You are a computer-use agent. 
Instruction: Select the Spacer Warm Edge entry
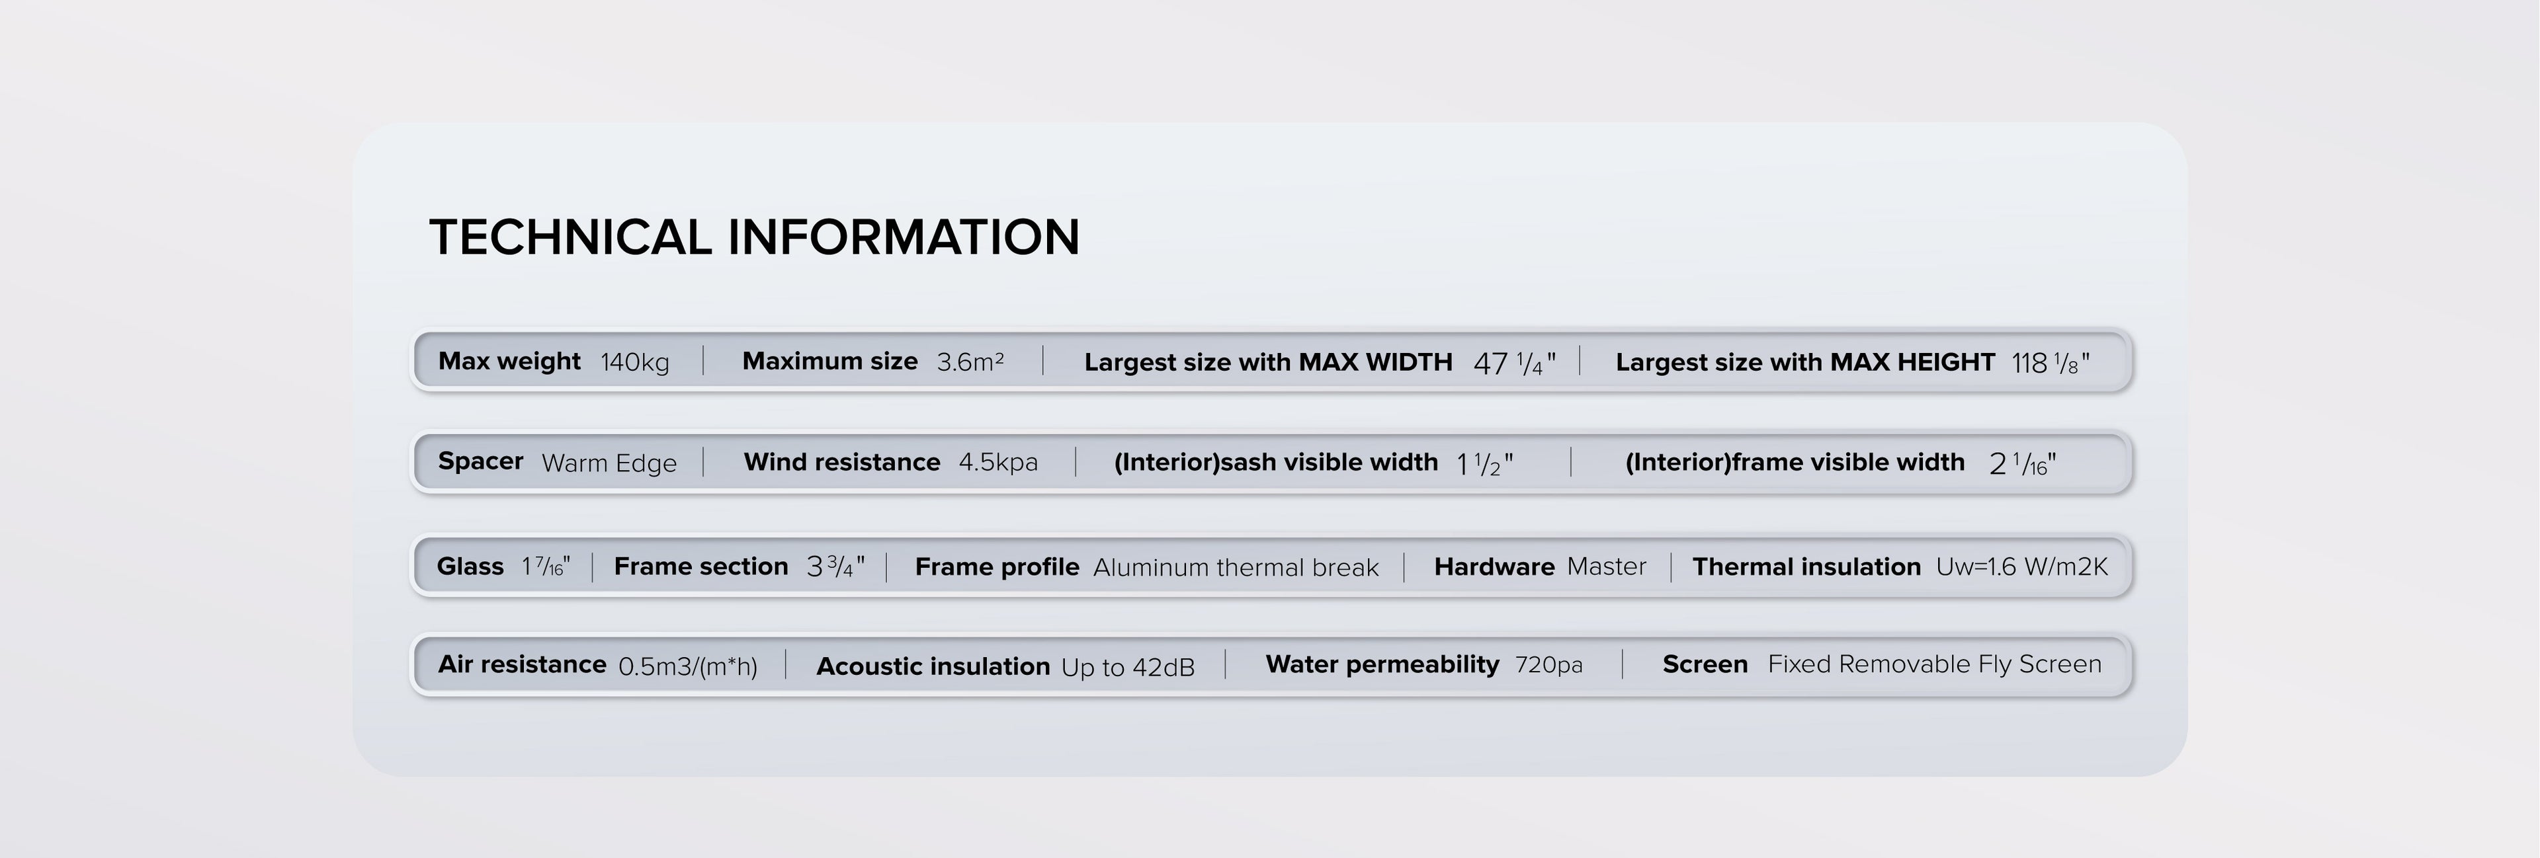557,462
